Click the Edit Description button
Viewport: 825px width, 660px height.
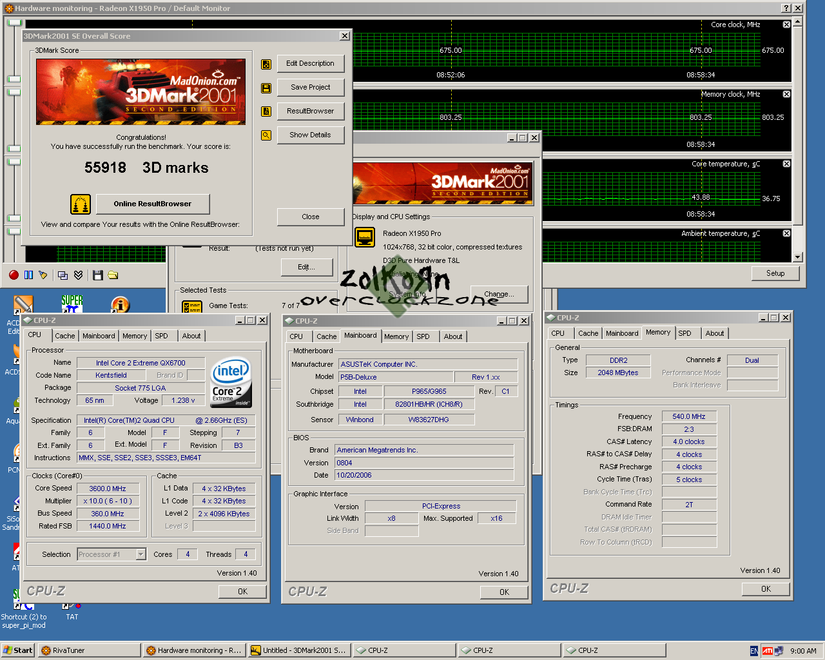tap(310, 63)
